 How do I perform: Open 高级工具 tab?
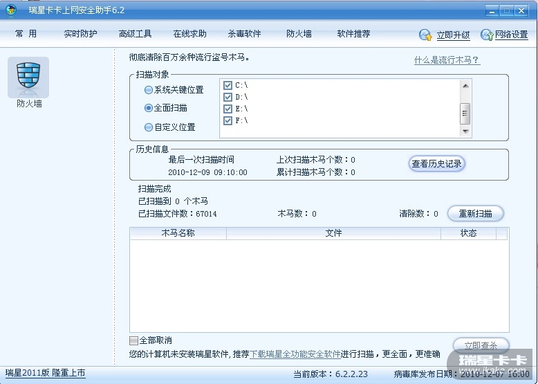coord(135,34)
